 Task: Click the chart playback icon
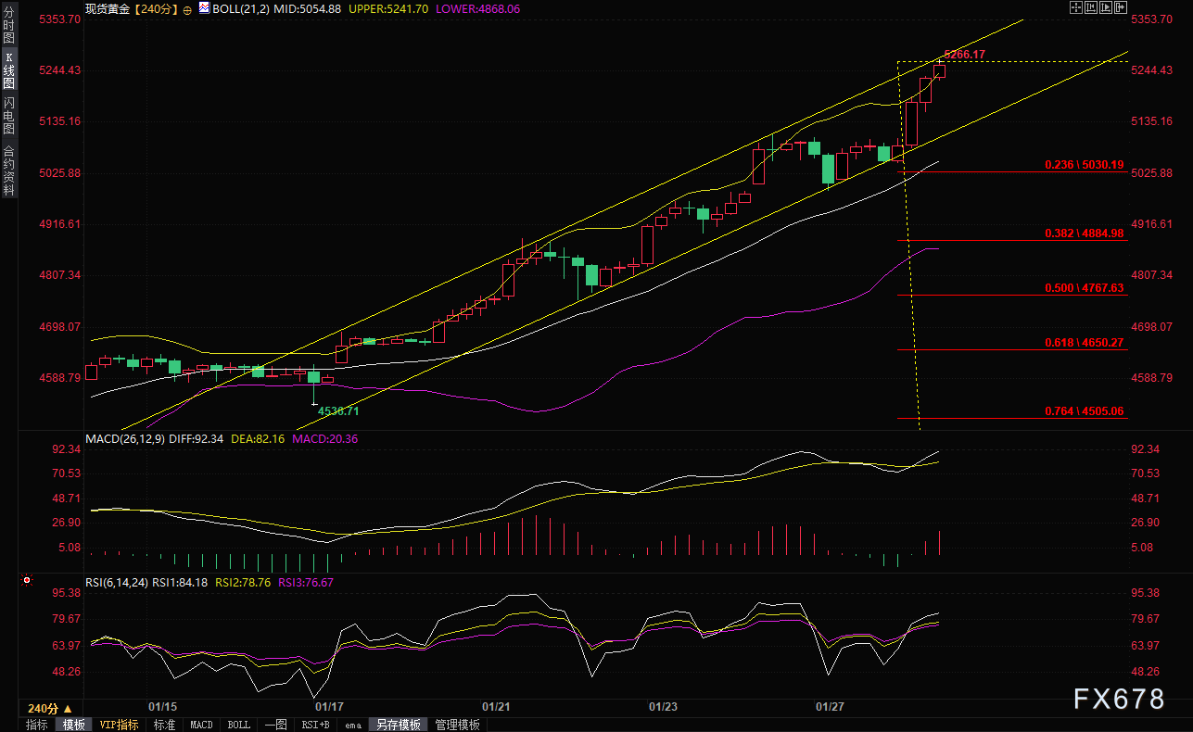point(1106,7)
